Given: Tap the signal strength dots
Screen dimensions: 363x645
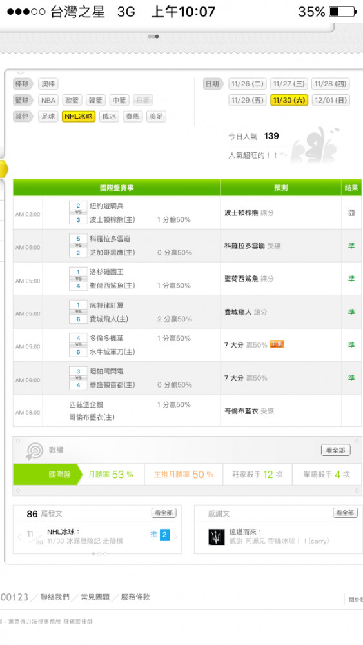Looking at the screenshot, I should 26,12.
